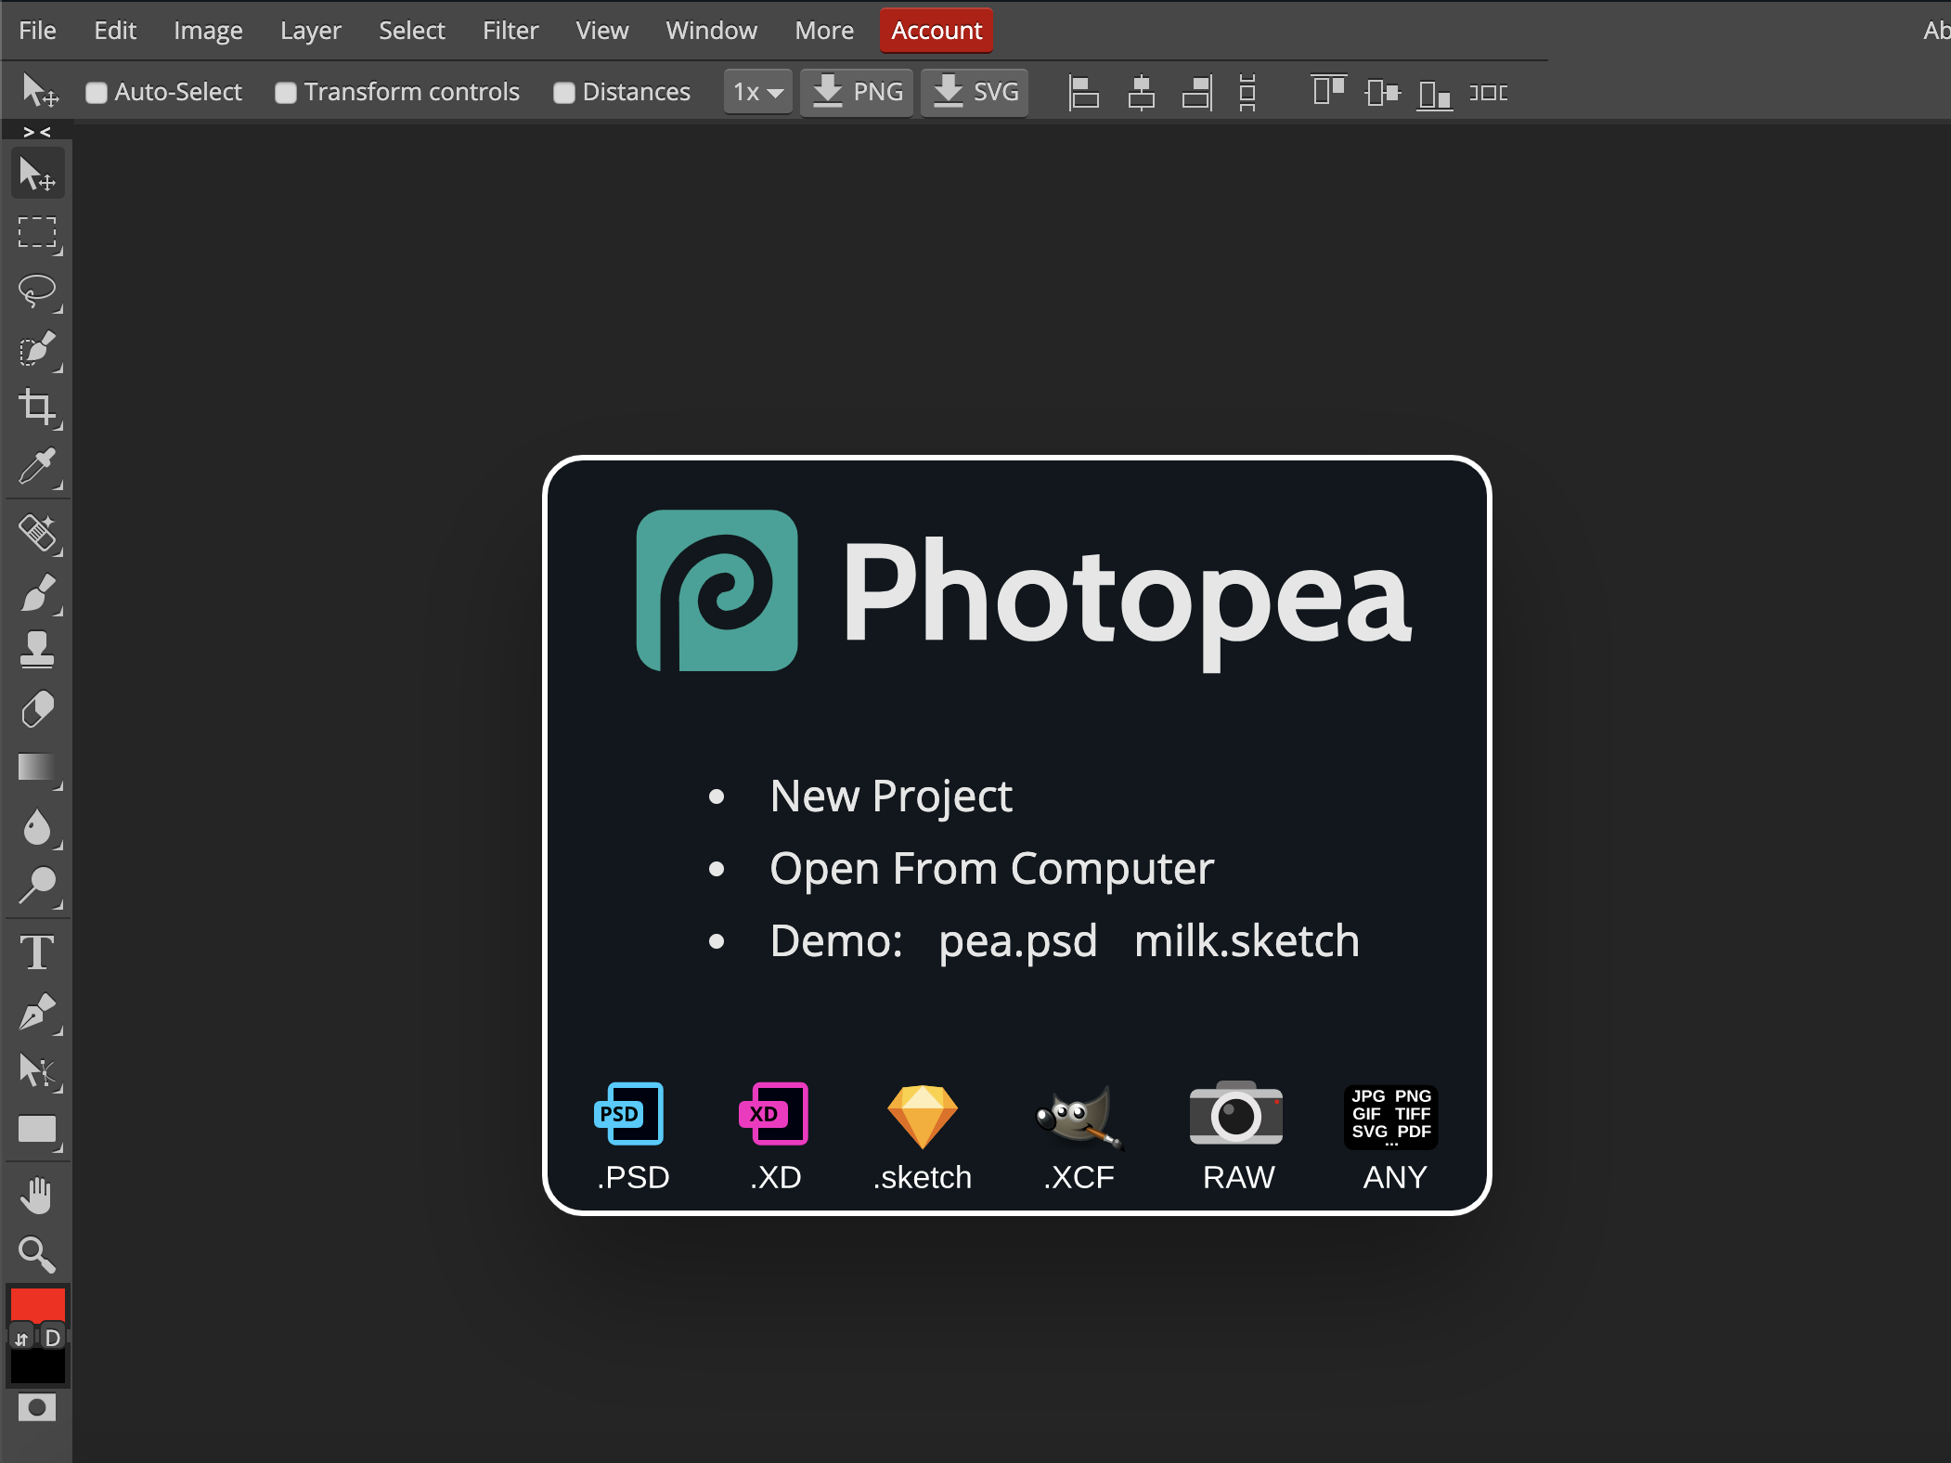Collapse the toolbar with the arrows toggle

[37, 132]
